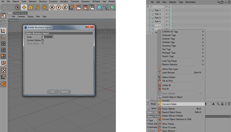Viewport: 231px width, 132px height.
Task: Toggle Y axis lock
Action: (58, 7)
